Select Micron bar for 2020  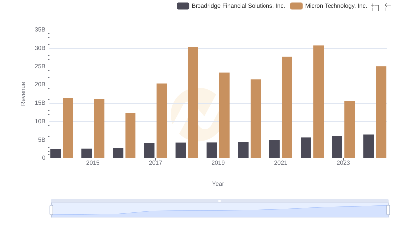(x=256, y=119)
